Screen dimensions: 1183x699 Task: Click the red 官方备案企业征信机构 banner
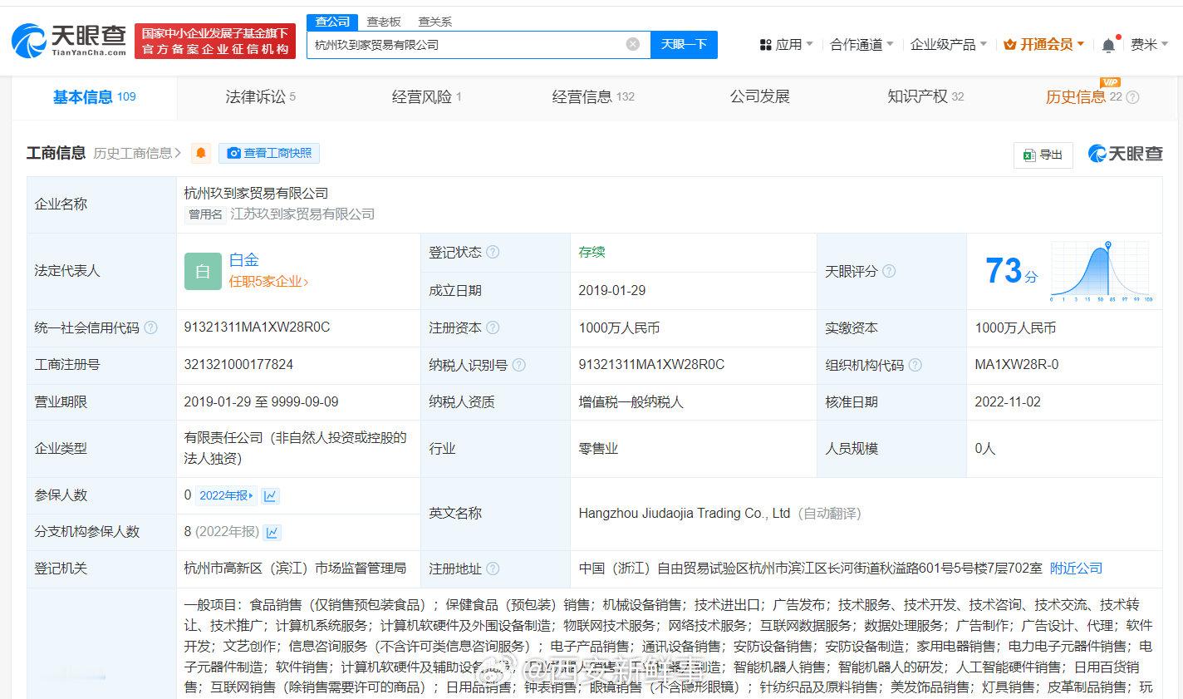pos(215,42)
